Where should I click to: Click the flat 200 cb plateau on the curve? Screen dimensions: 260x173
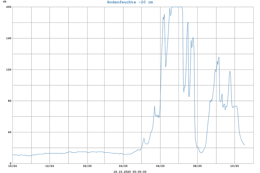tap(177, 7)
